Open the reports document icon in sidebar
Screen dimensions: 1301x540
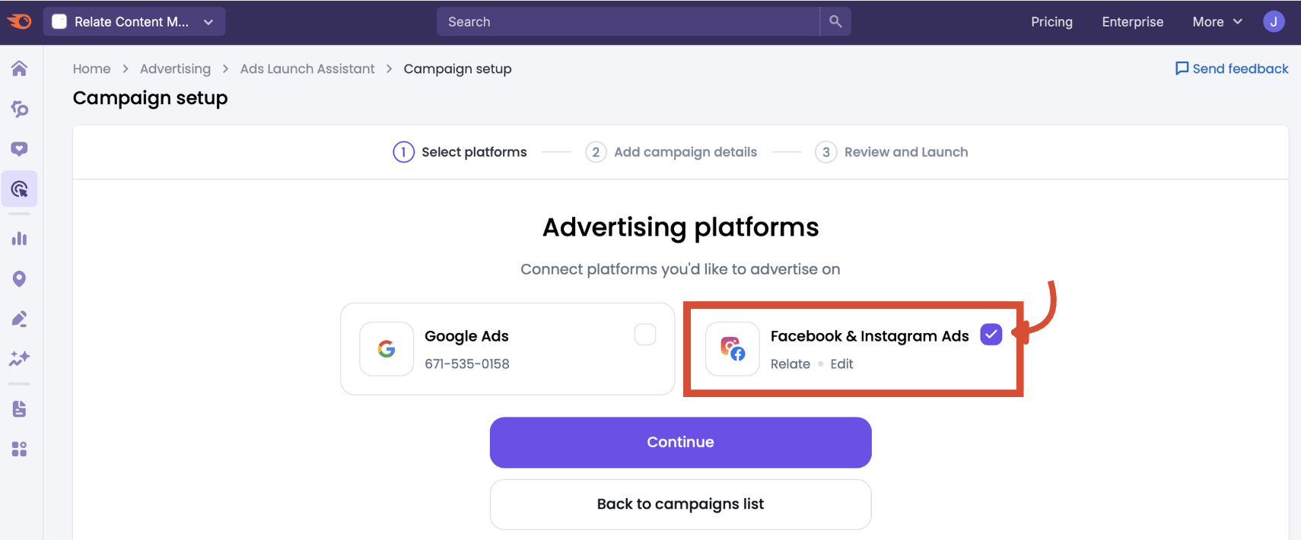point(19,408)
